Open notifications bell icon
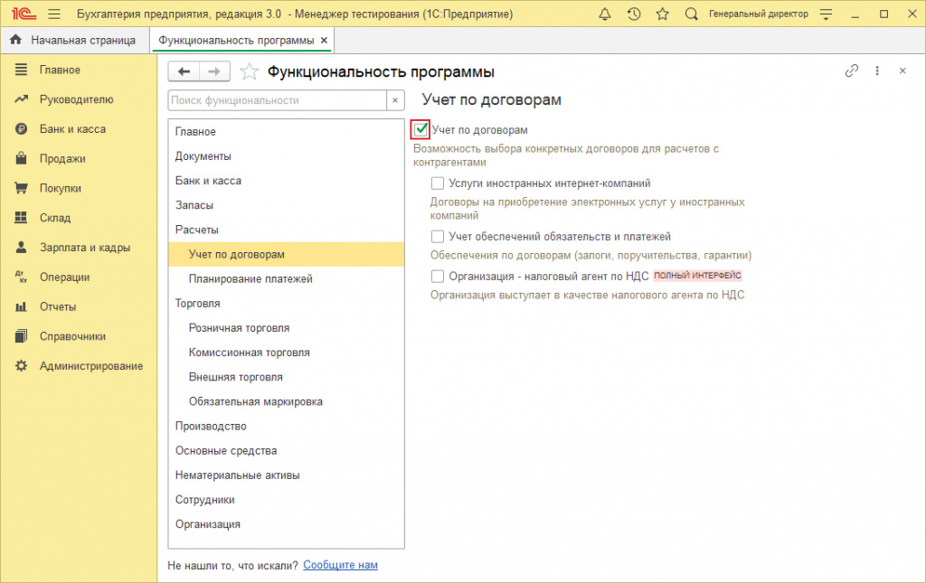This screenshot has width=926, height=583. (x=605, y=14)
